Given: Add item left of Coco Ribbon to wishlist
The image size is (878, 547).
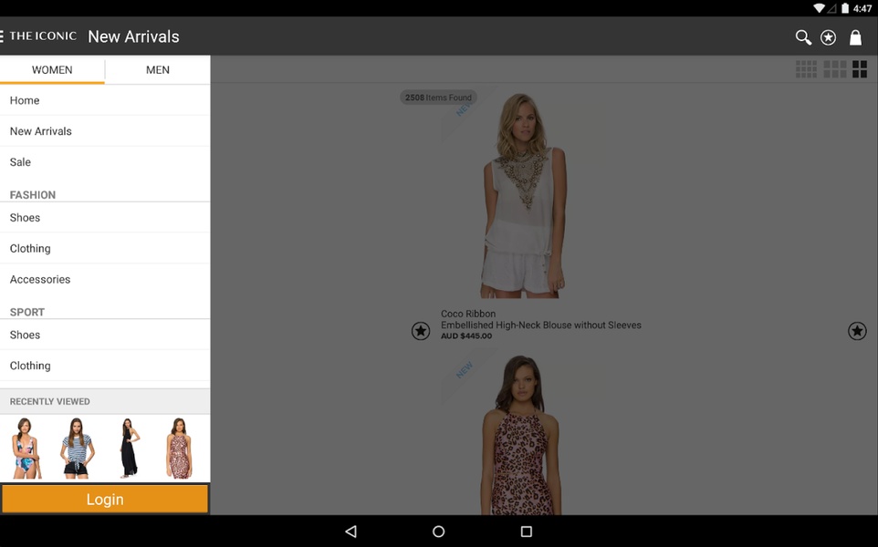Looking at the screenshot, I should click(421, 331).
